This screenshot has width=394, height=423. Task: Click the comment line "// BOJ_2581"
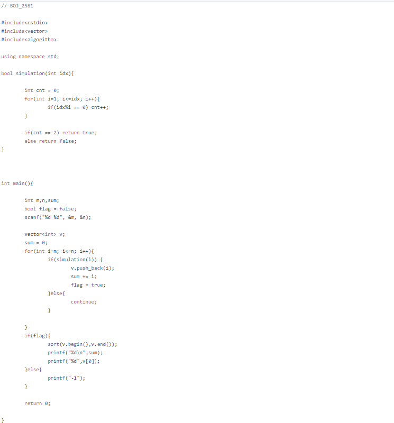tap(17, 6)
